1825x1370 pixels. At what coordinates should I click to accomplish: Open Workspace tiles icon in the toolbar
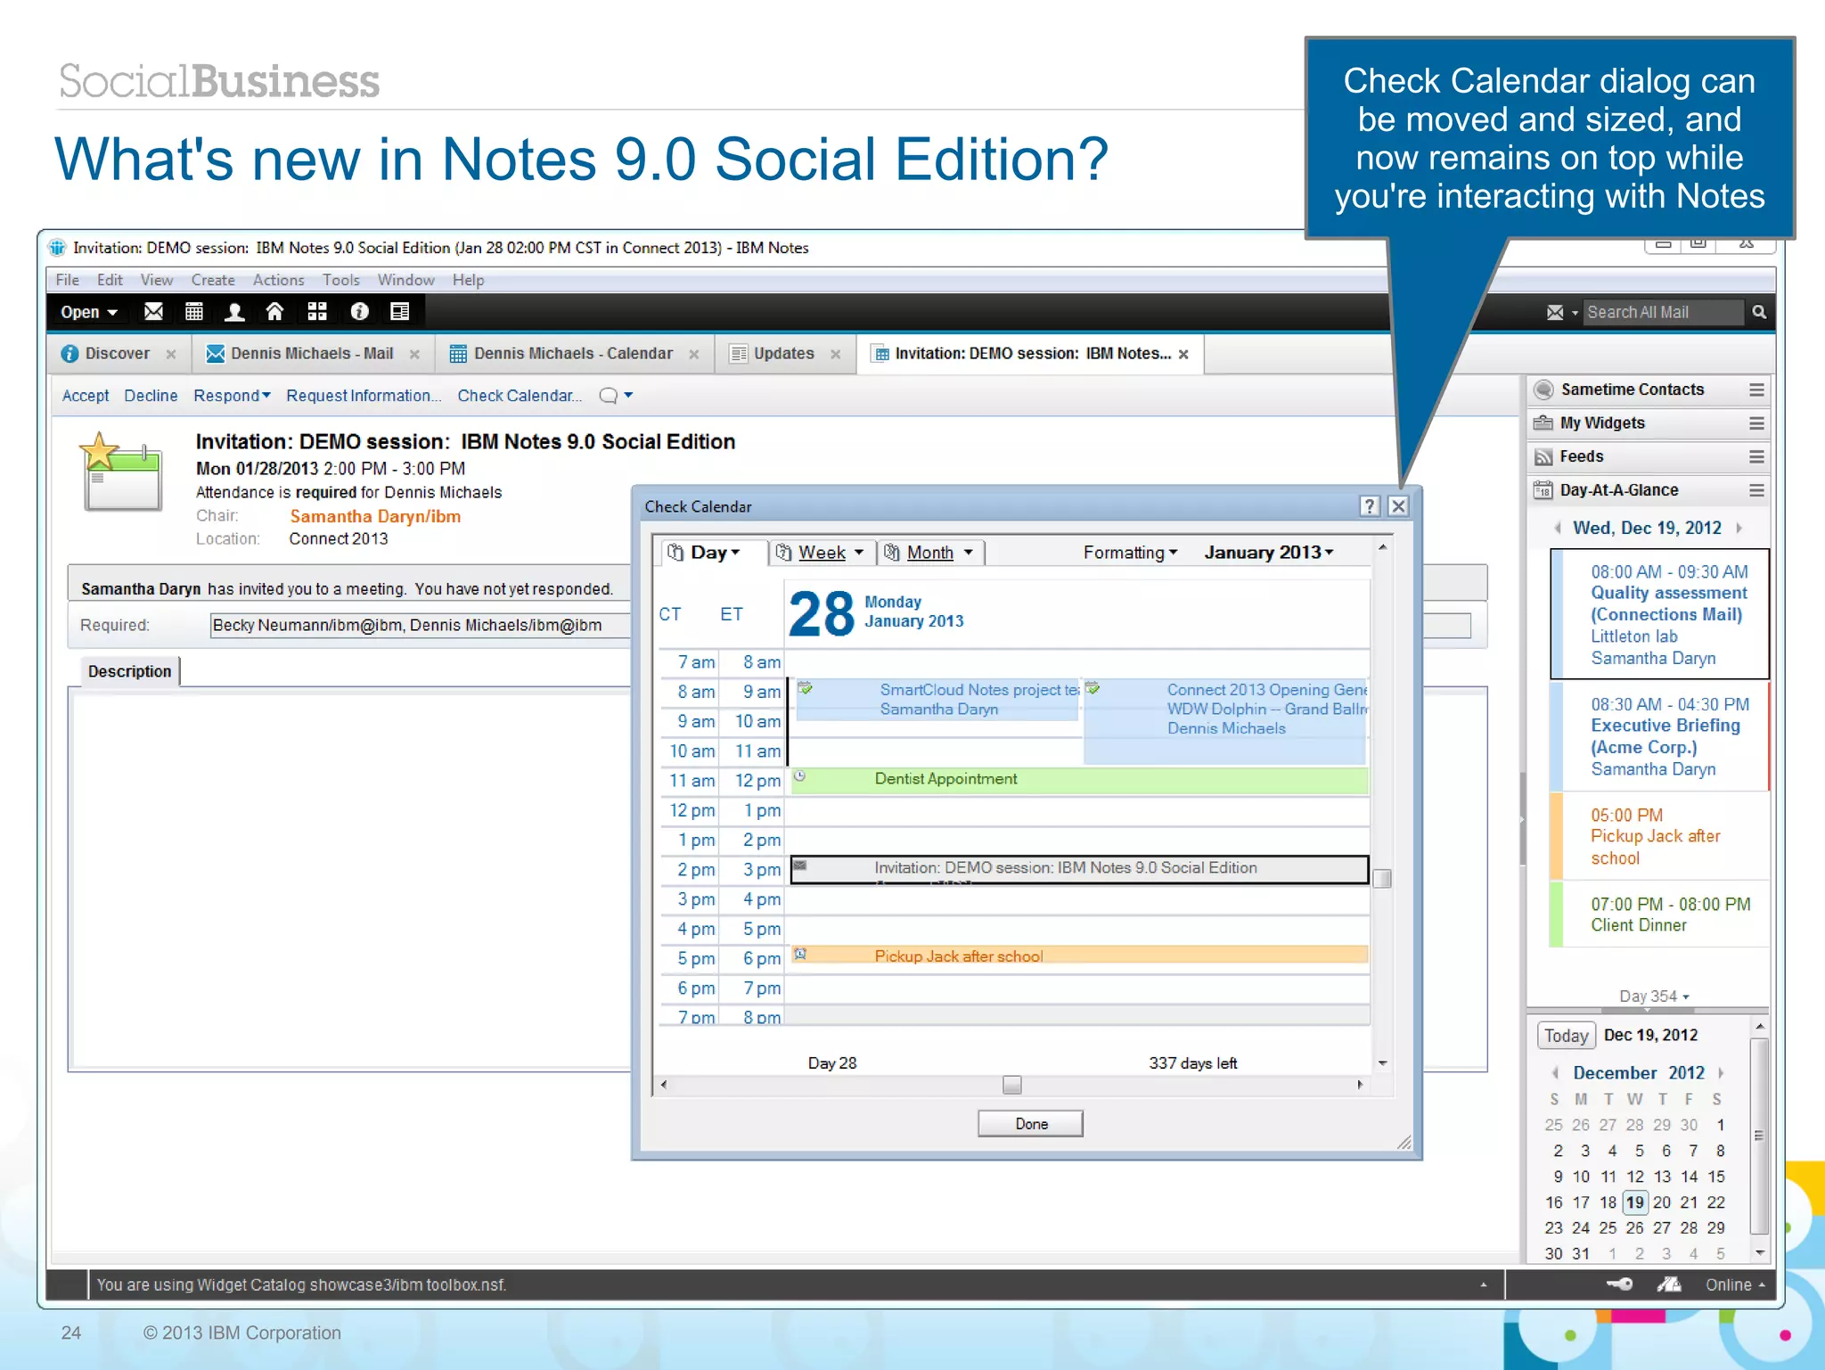click(x=316, y=312)
